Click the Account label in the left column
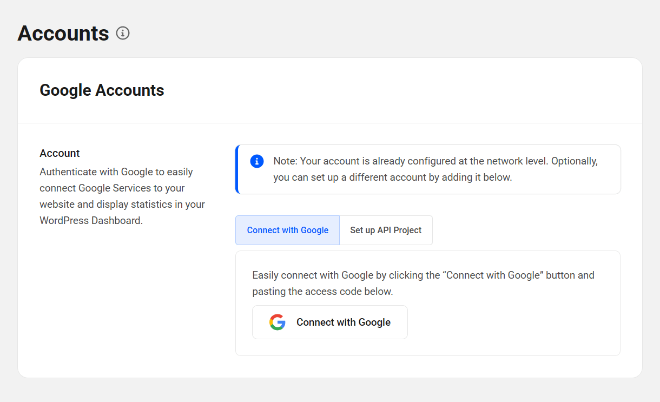Screen dimensions: 660x402 pyautogui.click(x=60, y=153)
